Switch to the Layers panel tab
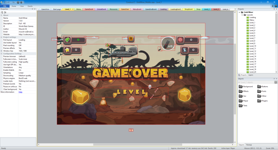 tap(251, 75)
